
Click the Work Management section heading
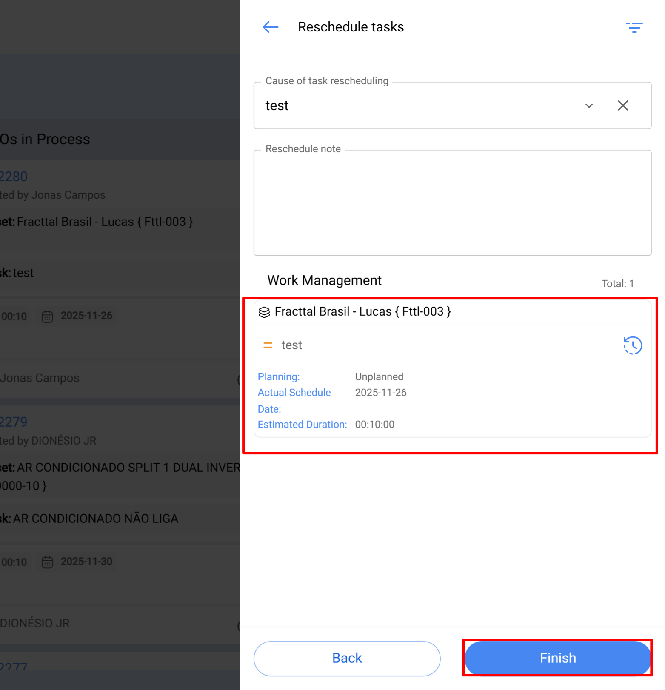324,281
